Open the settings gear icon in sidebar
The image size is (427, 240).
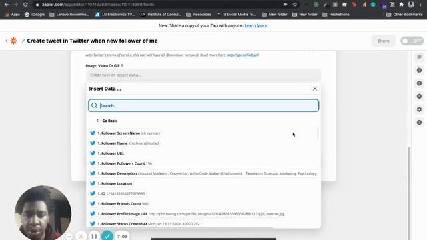419,109
